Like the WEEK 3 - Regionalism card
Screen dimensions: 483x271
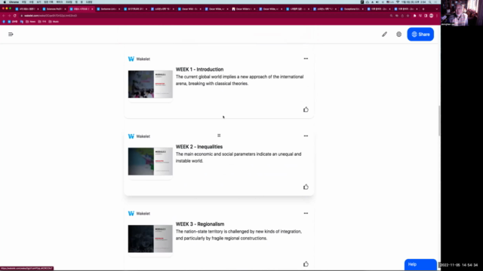click(x=306, y=264)
